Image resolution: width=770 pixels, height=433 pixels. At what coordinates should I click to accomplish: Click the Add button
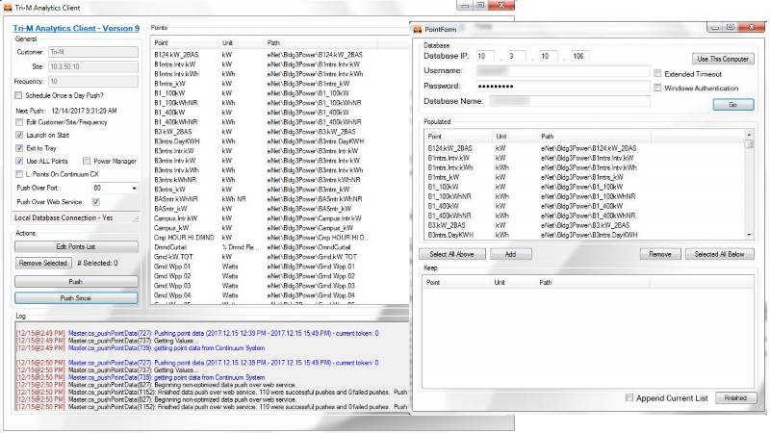click(511, 254)
